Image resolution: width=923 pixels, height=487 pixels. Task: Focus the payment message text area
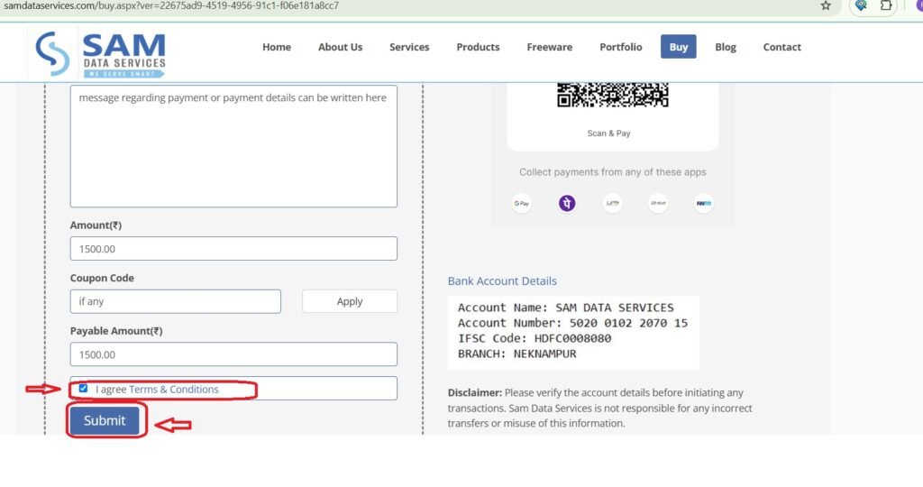tap(233, 146)
